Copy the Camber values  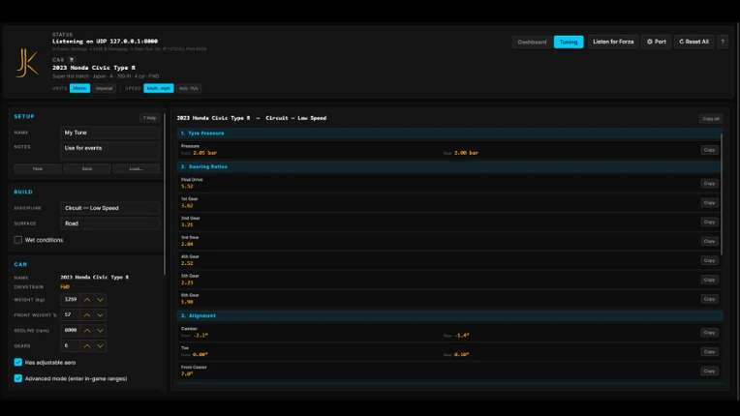[x=709, y=333]
